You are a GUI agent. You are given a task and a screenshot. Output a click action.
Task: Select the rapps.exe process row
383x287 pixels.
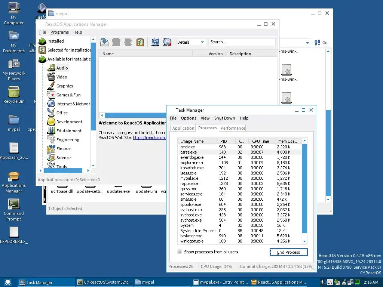(x=239, y=183)
